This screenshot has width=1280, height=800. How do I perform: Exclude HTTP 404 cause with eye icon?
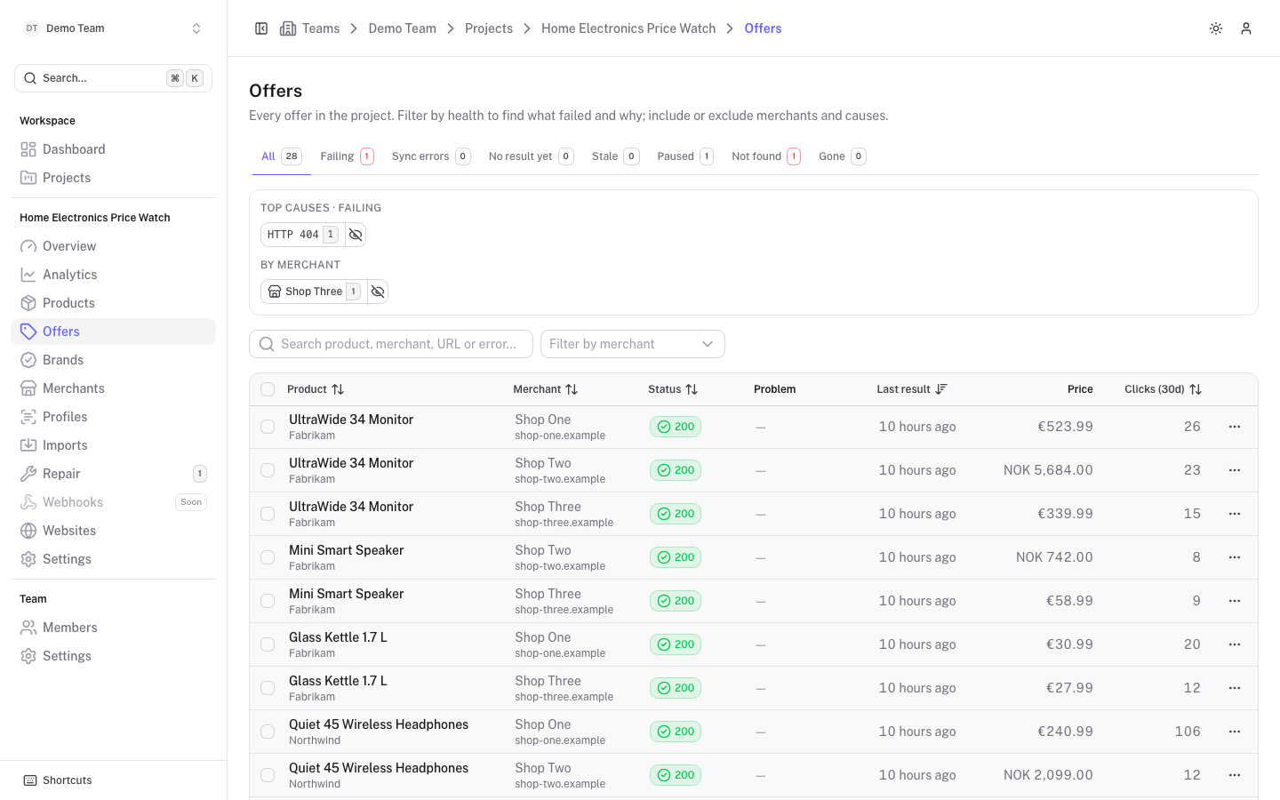pos(356,235)
